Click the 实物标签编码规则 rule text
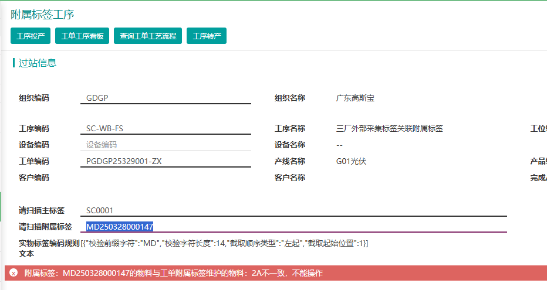 pos(224,243)
